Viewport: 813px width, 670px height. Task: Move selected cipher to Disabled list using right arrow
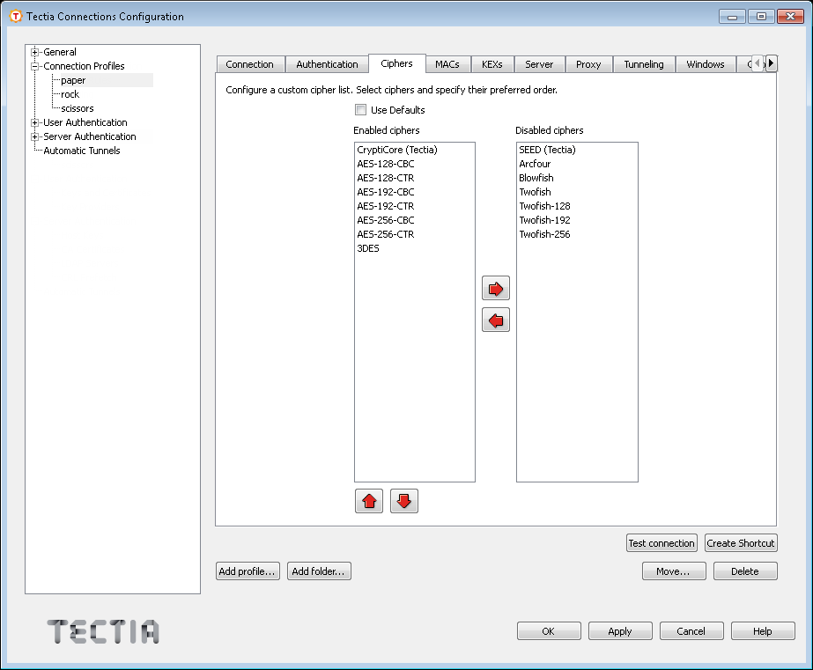[495, 288]
